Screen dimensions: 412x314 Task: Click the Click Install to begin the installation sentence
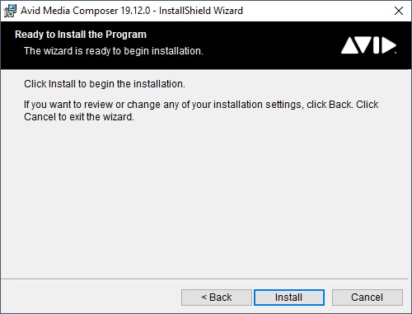(105, 84)
